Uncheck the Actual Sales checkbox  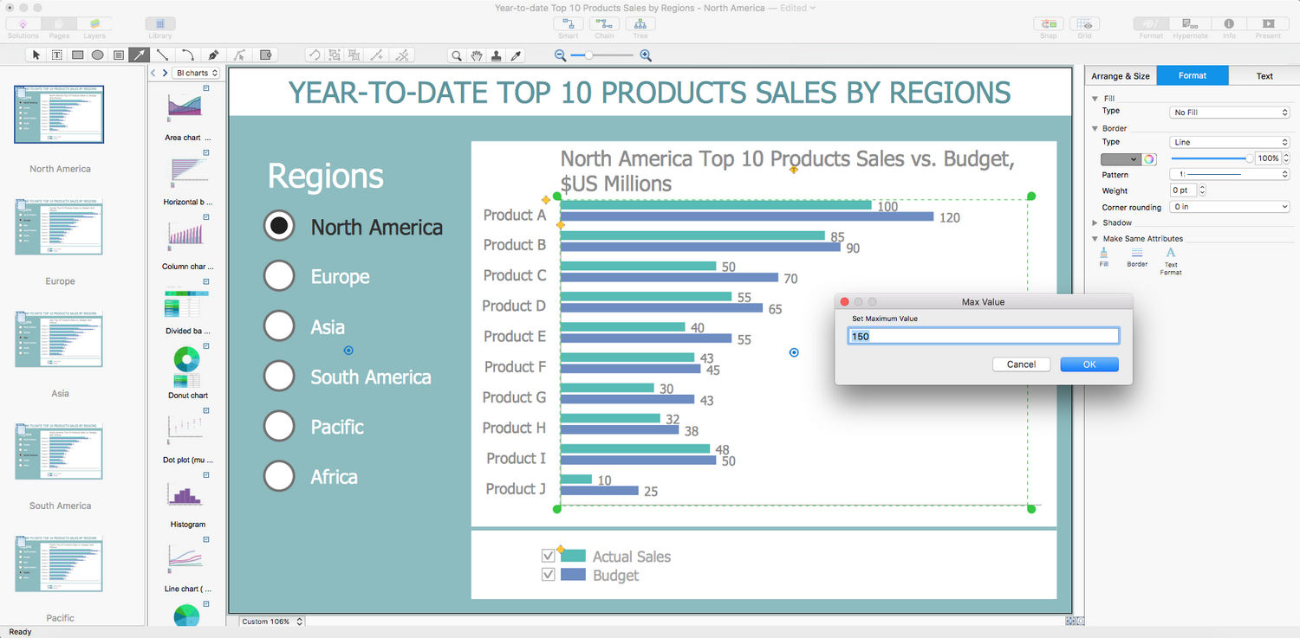tap(548, 556)
